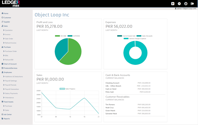
Task: Click the Customer icon in sidebar
Action: click(2, 17)
